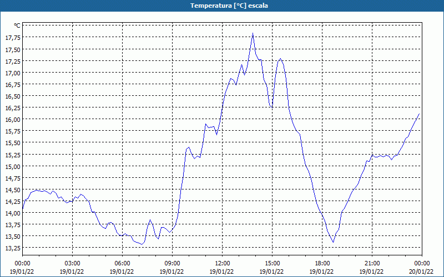Select the 12:00 time label
This screenshot has width=444, height=277.
(223, 264)
